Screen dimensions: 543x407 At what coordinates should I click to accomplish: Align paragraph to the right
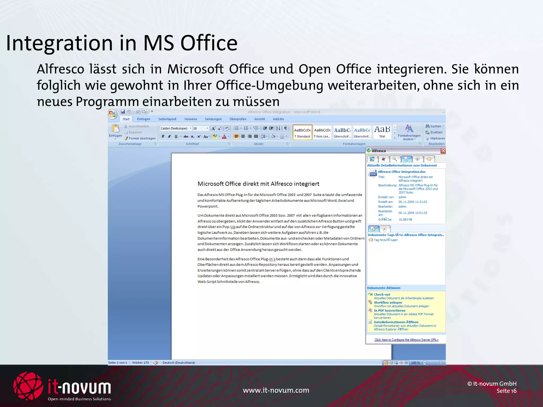pos(249,136)
